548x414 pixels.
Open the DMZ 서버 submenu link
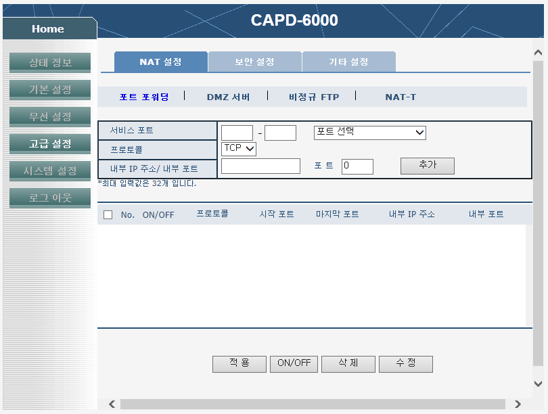(x=228, y=97)
